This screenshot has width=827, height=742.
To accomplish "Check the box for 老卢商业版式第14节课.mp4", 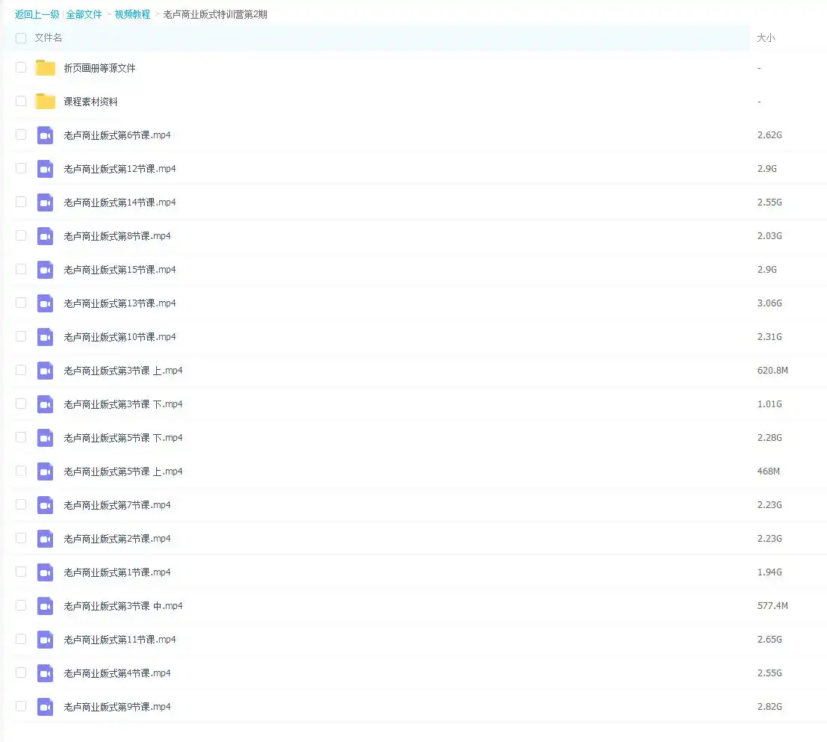I will pyautogui.click(x=21, y=202).
